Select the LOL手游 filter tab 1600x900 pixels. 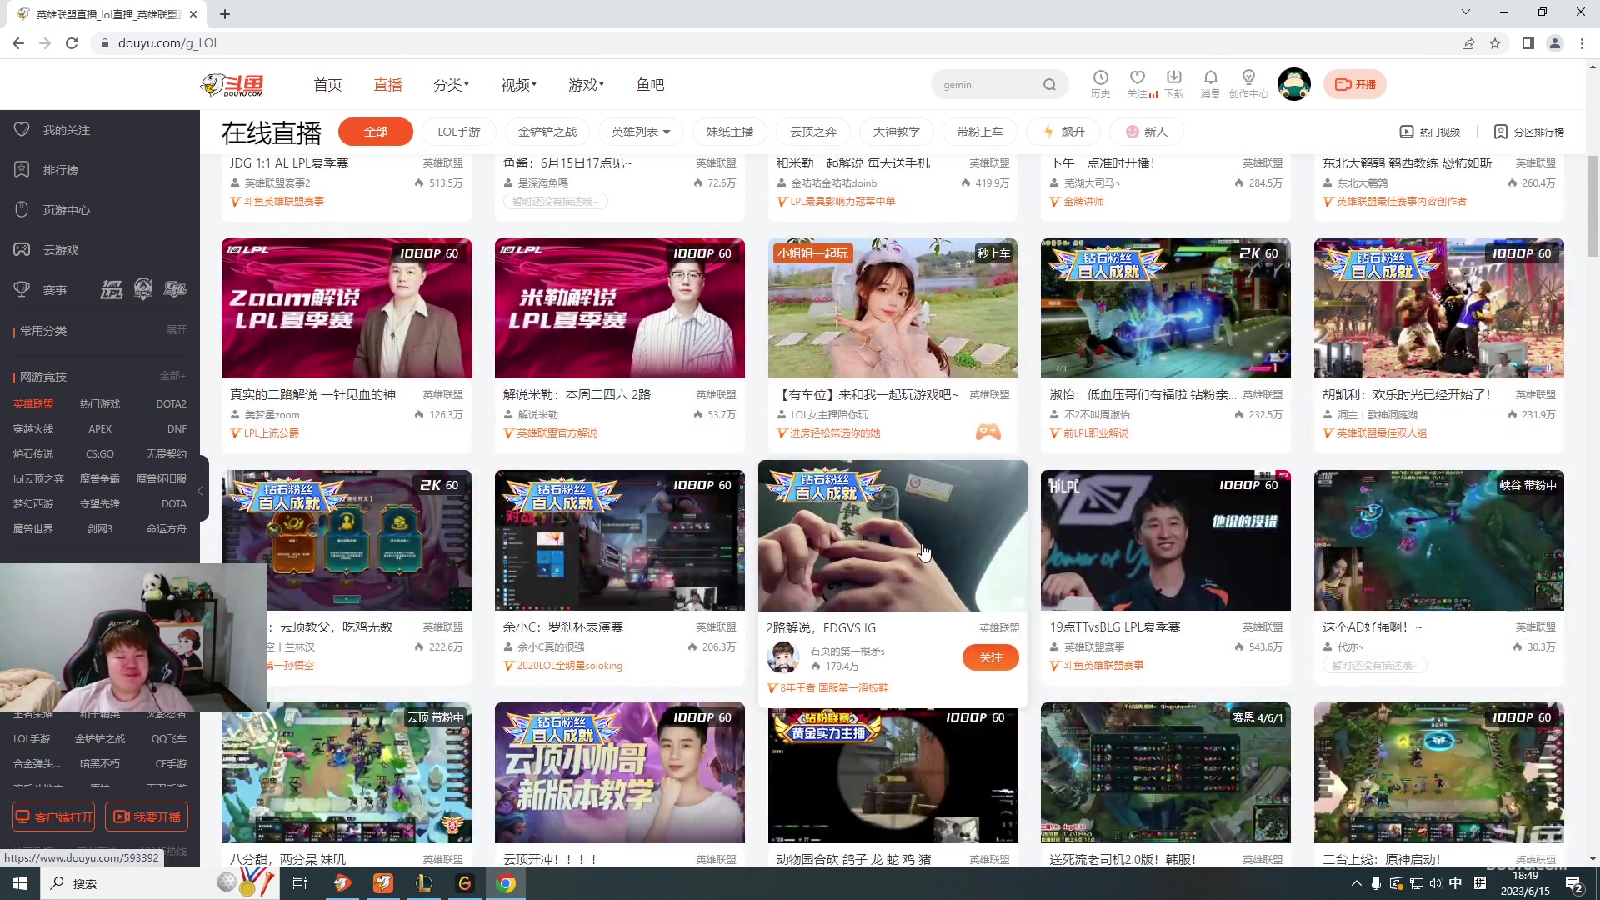pos(459,132)
